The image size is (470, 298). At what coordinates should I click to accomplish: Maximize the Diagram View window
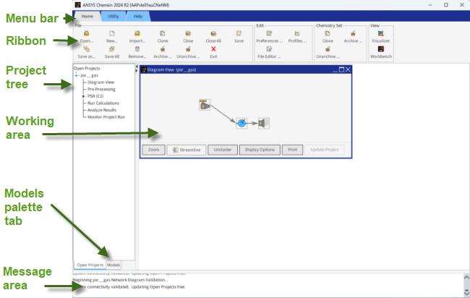[x=341, y=69]
